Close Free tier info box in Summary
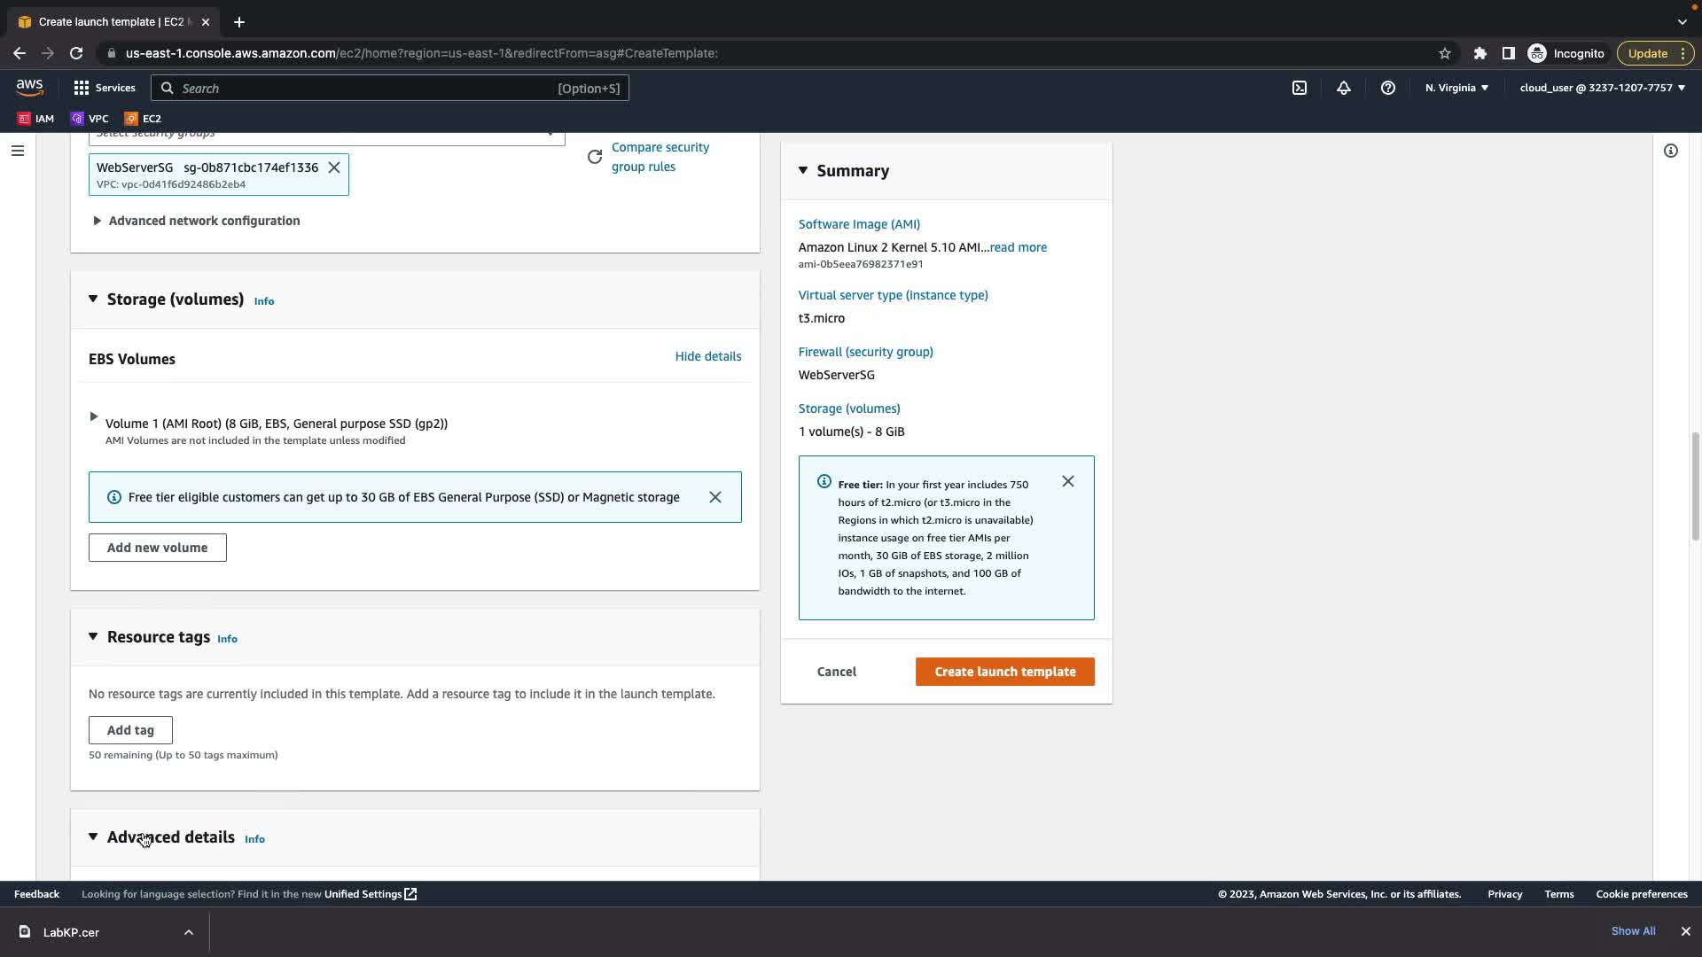 [1068, 481]
